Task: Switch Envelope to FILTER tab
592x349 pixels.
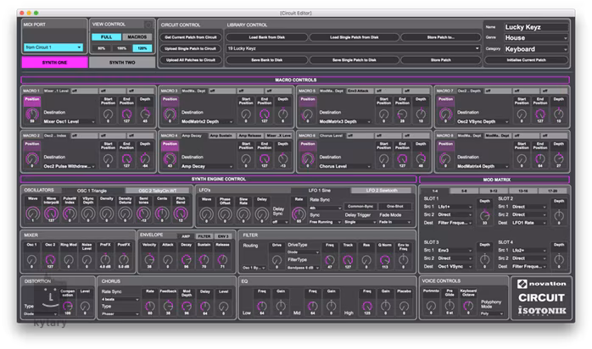Action: click(204, 236)
